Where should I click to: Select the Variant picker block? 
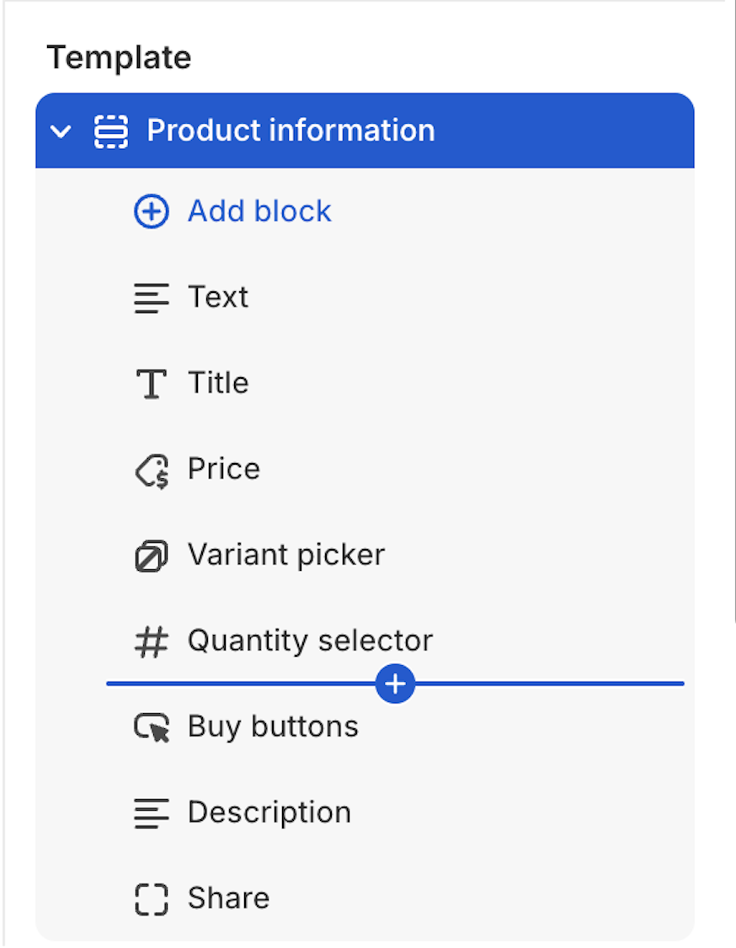pos(286,555)
